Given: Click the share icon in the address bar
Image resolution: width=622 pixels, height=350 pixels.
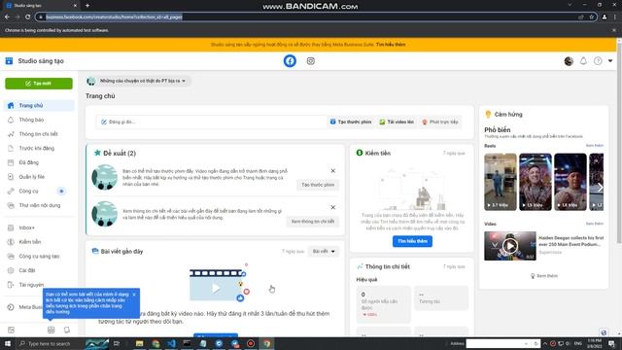Looking at the screenshot, I should pyautogui.click(x=581, y=17).
